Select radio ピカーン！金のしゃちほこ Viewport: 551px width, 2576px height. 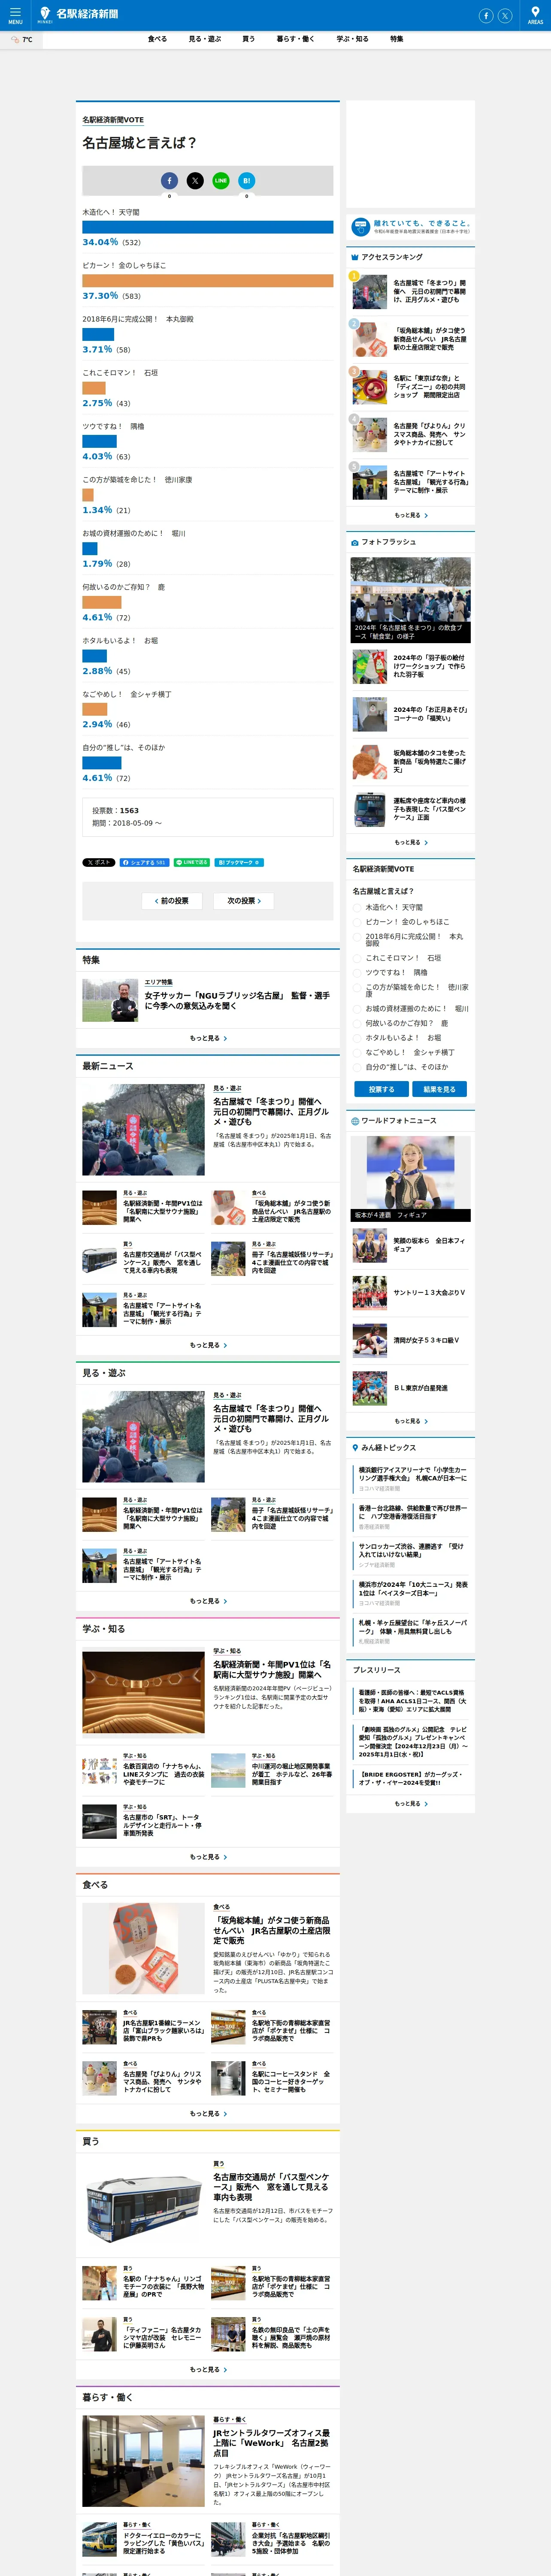click(357, 922)
